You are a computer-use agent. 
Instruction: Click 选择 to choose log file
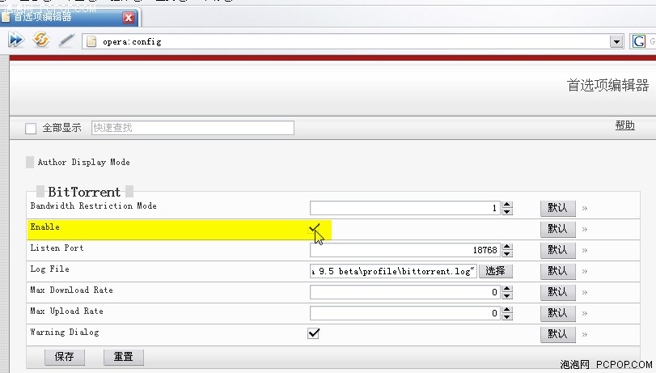(x=495, y=271)
